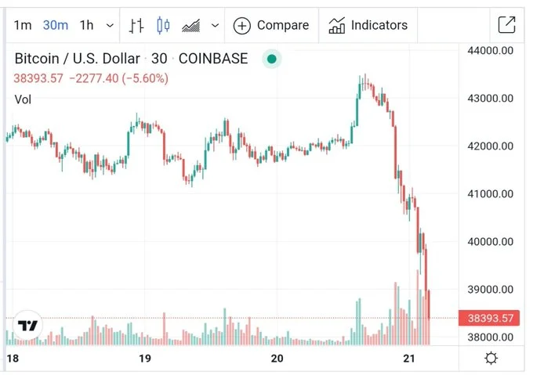
Task: Click date 19 on time axis
Action: (x=144, y=359)
